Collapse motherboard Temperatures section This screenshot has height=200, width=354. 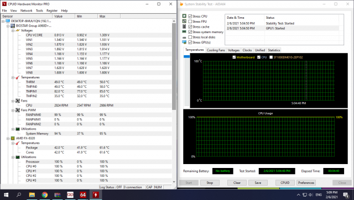13,77
